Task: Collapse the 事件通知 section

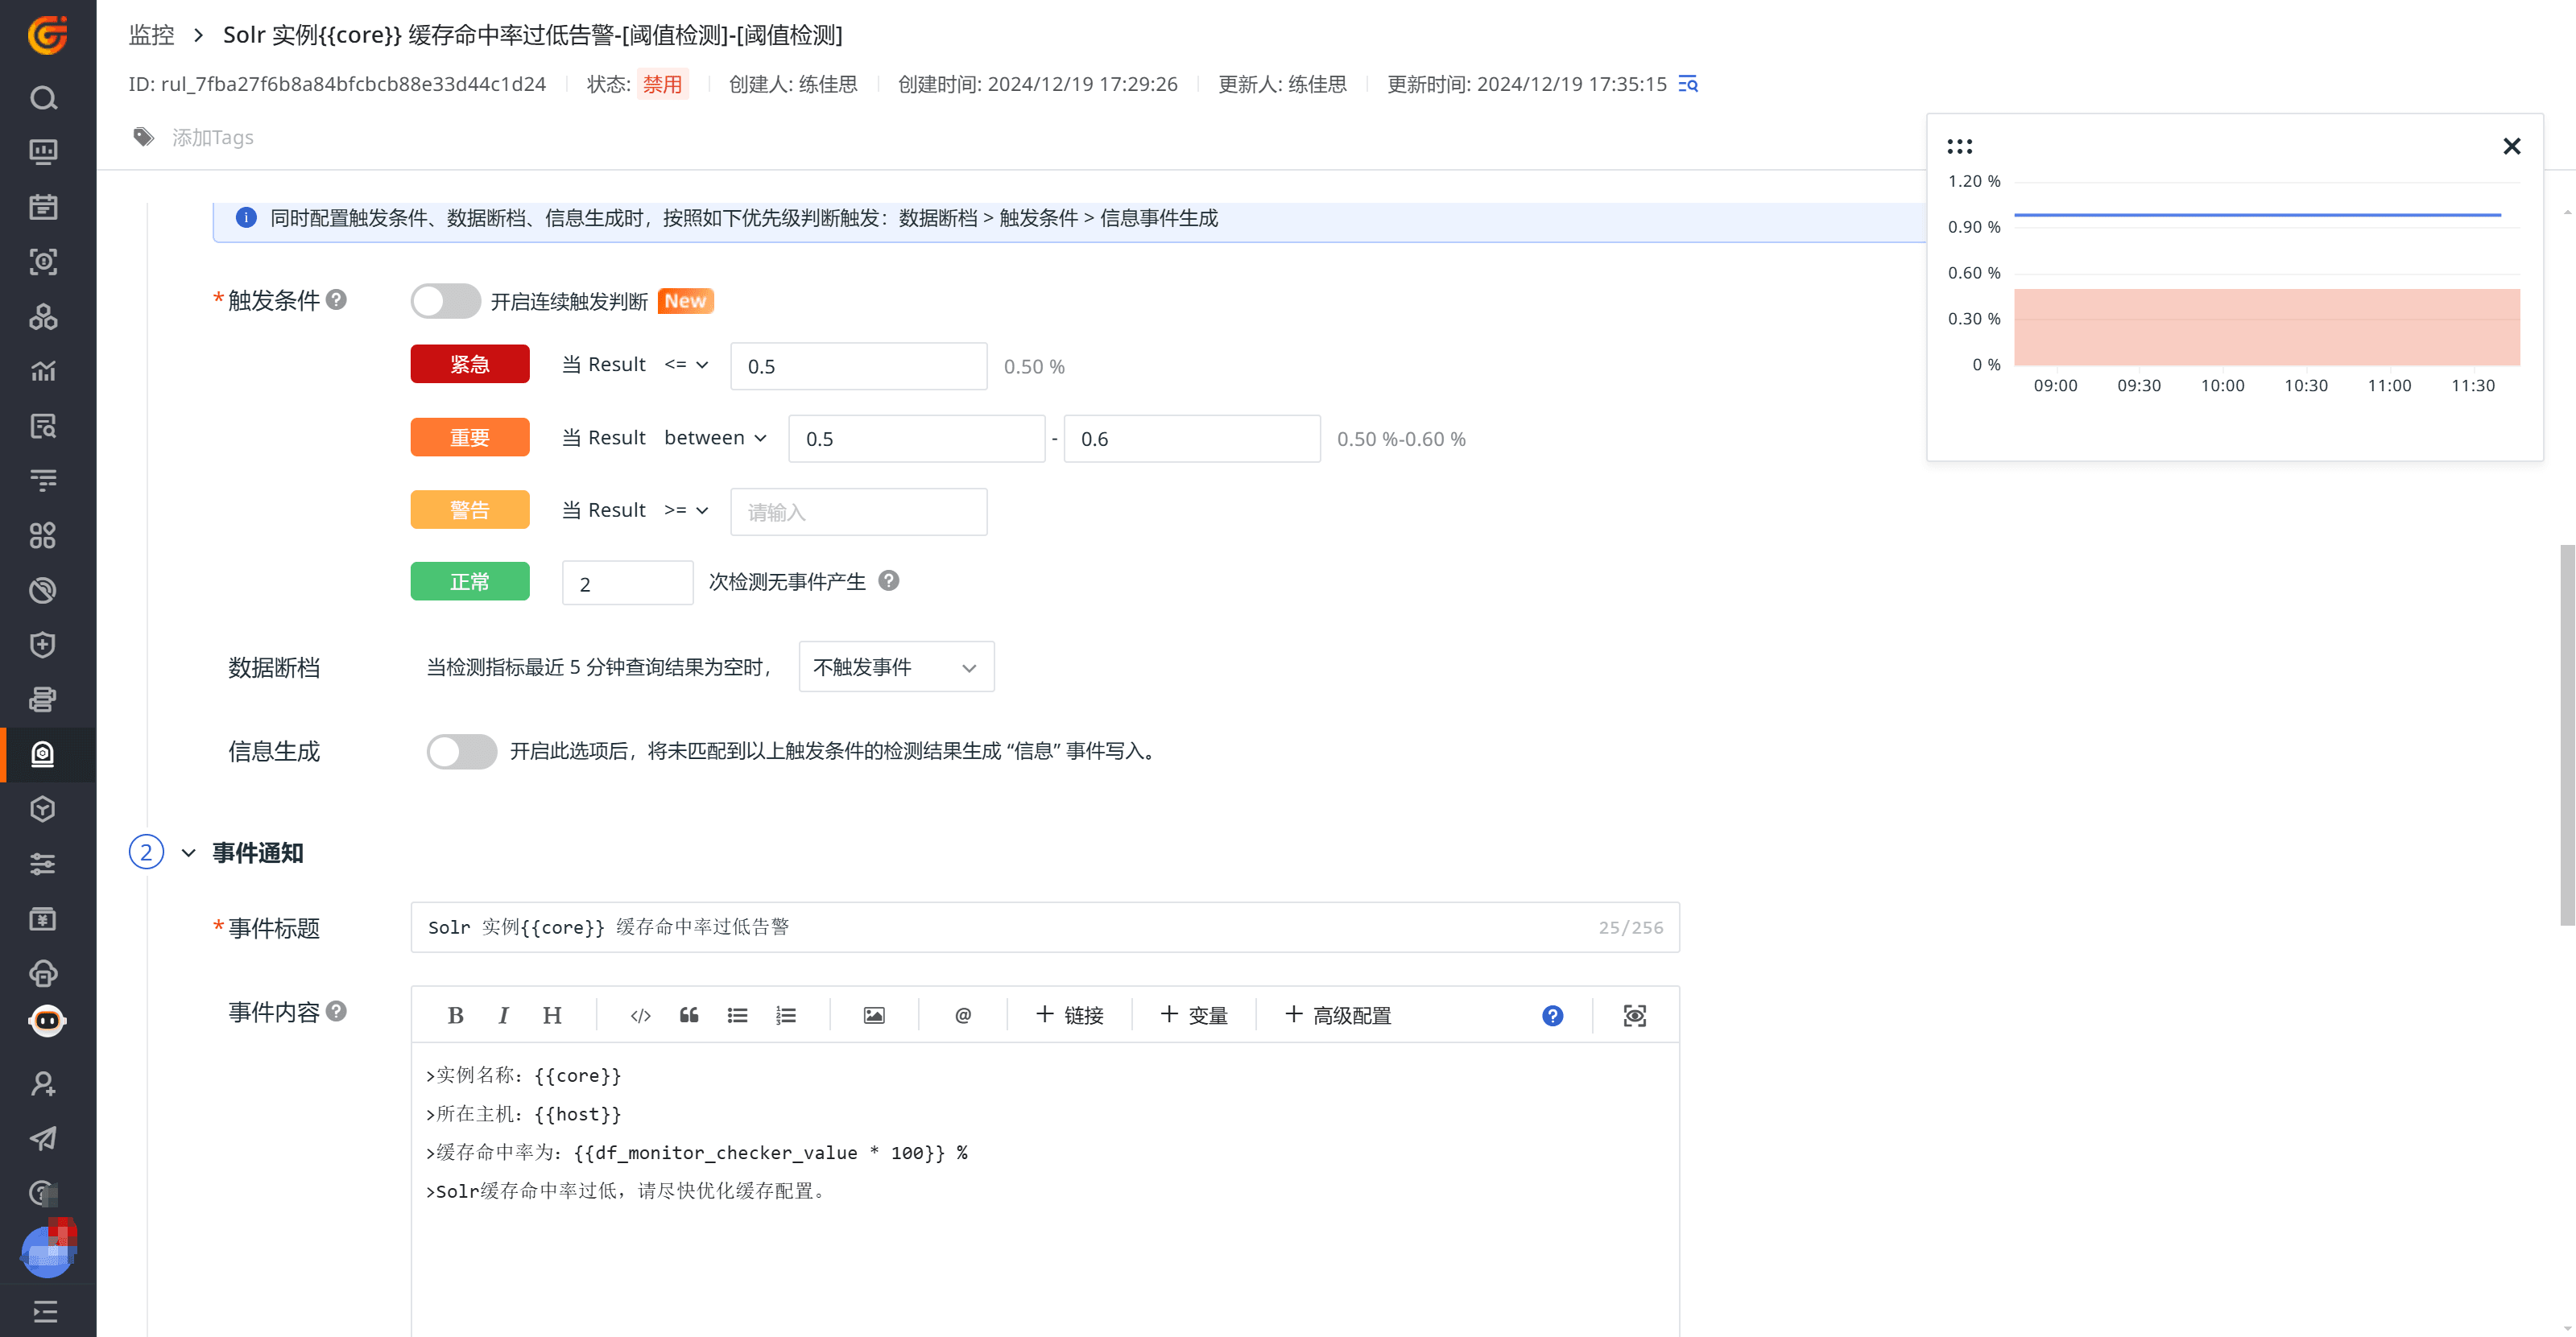Action: point(188,852)
